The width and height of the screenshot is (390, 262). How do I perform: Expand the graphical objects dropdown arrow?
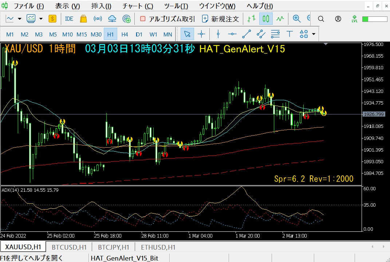pos(314,34)
